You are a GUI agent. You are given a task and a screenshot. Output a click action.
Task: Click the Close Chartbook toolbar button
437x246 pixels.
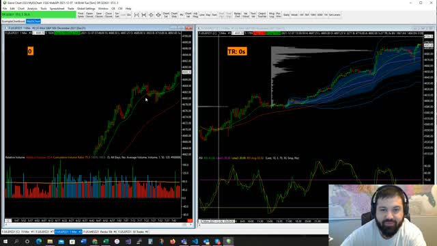tap(109, 15)
